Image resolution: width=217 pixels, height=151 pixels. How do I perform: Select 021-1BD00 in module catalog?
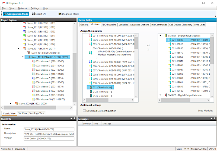click(178, 57)
